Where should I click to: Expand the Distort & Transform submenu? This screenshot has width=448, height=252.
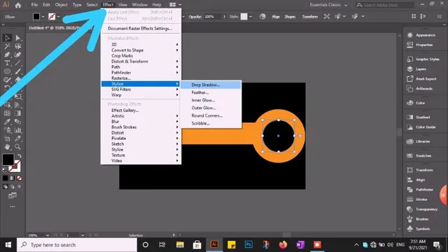click(141, 62)
